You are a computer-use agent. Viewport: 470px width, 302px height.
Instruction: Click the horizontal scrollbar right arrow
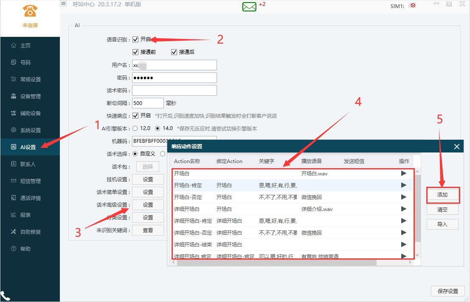coord(410,262)
